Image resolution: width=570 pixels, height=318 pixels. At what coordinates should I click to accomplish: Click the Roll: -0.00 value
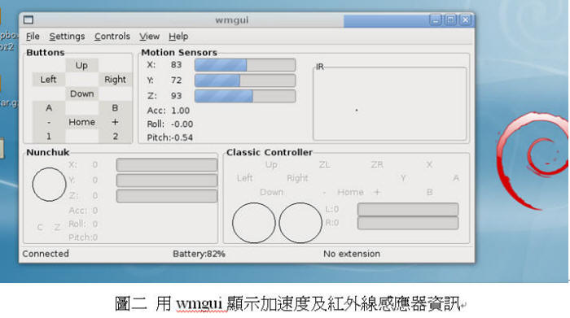pyautogui.click(x=182, y=124)
